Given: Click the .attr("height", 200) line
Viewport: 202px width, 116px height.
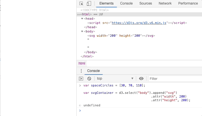Looking at the screenshot, I should pos(171,100).
